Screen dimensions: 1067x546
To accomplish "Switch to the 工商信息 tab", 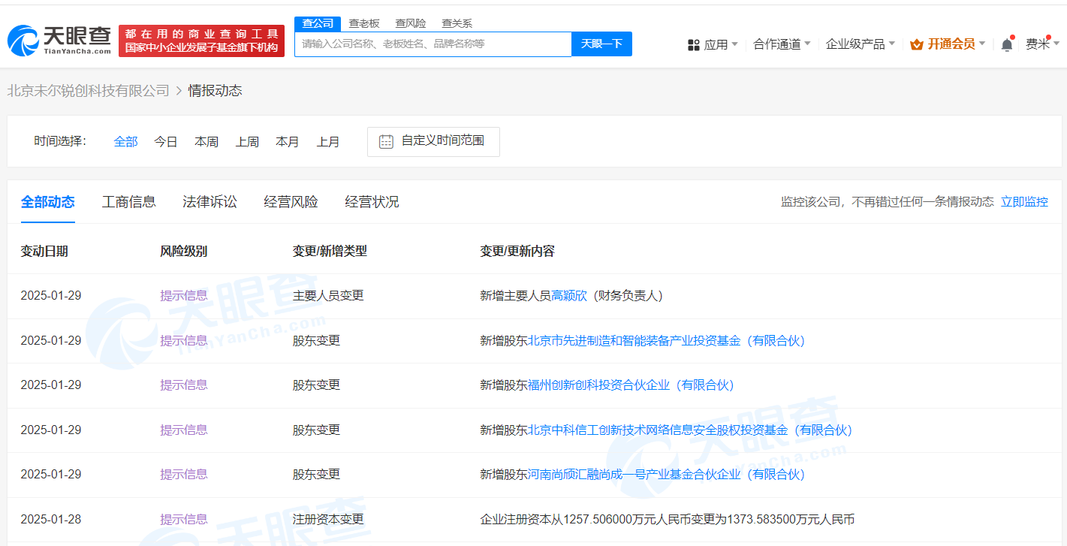I will [128, 201].
